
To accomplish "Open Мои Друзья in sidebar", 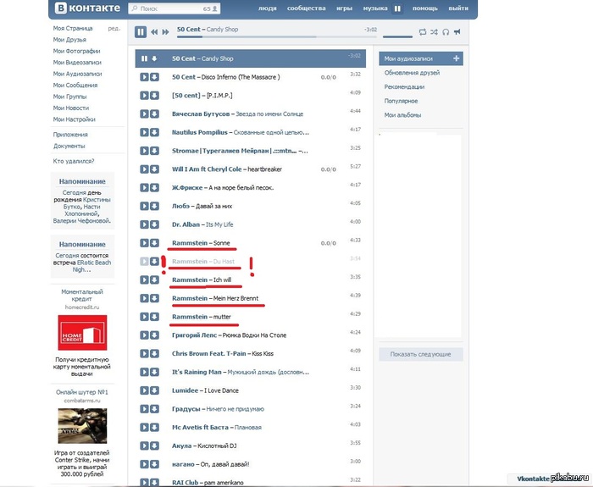I will [x=69, y=40].
